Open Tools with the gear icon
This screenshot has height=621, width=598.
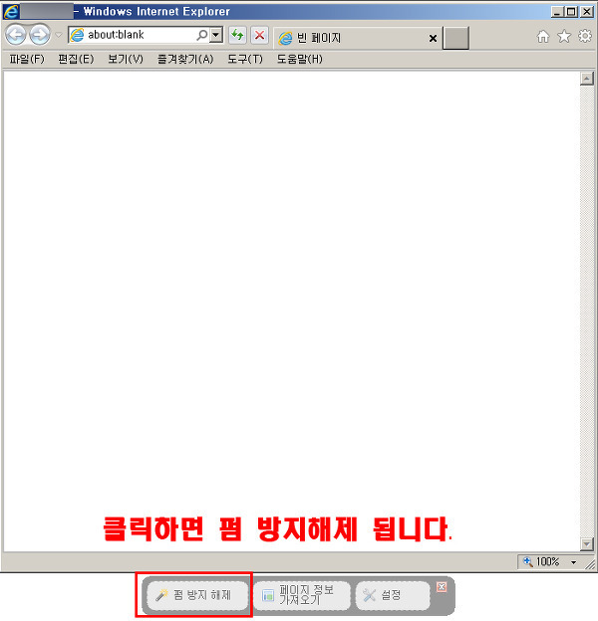(585, 37)
